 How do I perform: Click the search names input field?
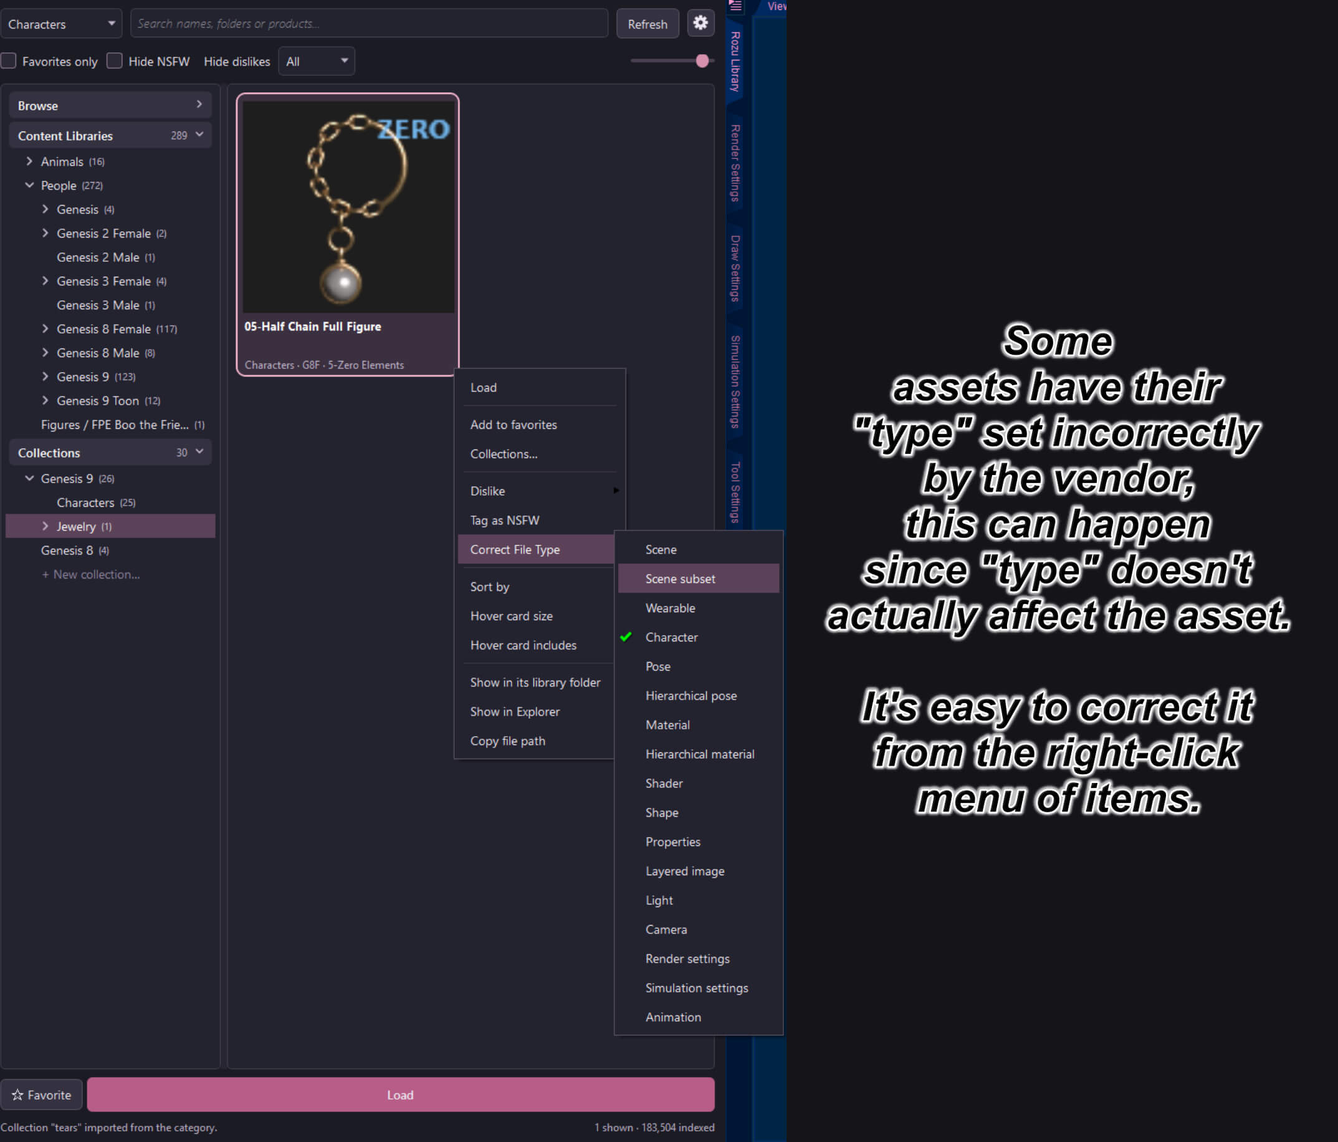[x=370, y=24]
